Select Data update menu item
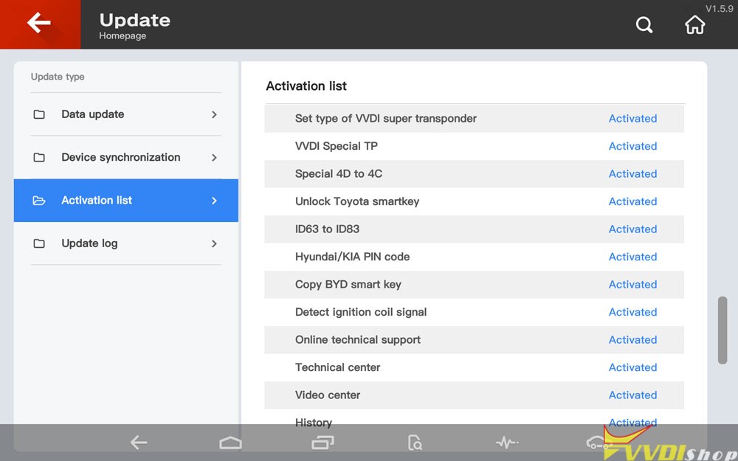The image size is (738, 461). tap(126, 114)
